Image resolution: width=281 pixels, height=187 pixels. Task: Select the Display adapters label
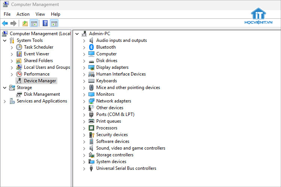[112, 67]
